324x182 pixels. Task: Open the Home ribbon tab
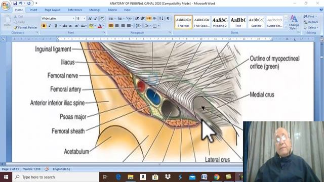[x=19, y=10]
